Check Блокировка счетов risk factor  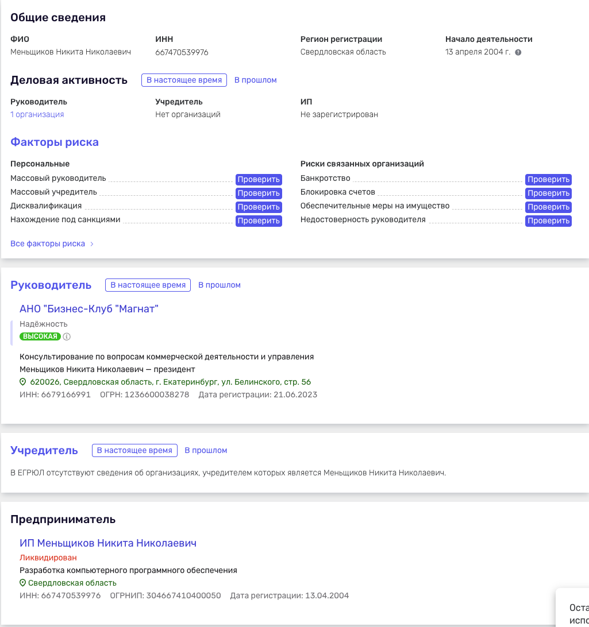pyautogui.click(x=548, y=193)
